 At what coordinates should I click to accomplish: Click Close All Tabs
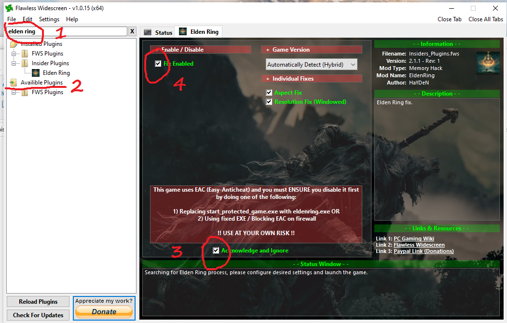[486, 19]
